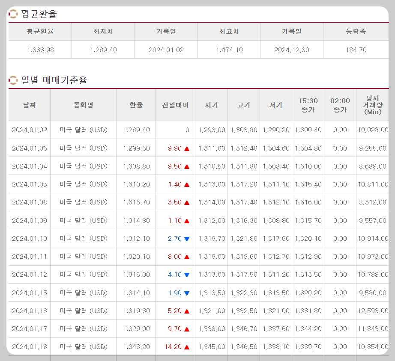Image resolution: width=395 pixels, height=361 pixels.
Task: Click the record date 2024.01.02 in summary table
Action: pyautogui.click(x=166, y=50)
